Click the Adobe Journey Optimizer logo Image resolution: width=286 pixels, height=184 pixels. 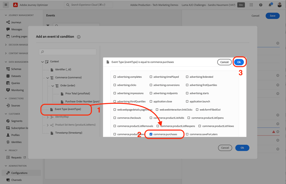pos(15,5)
